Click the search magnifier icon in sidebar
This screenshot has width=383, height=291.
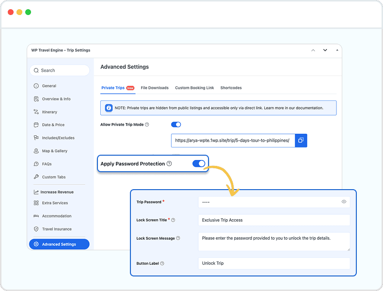36,70
